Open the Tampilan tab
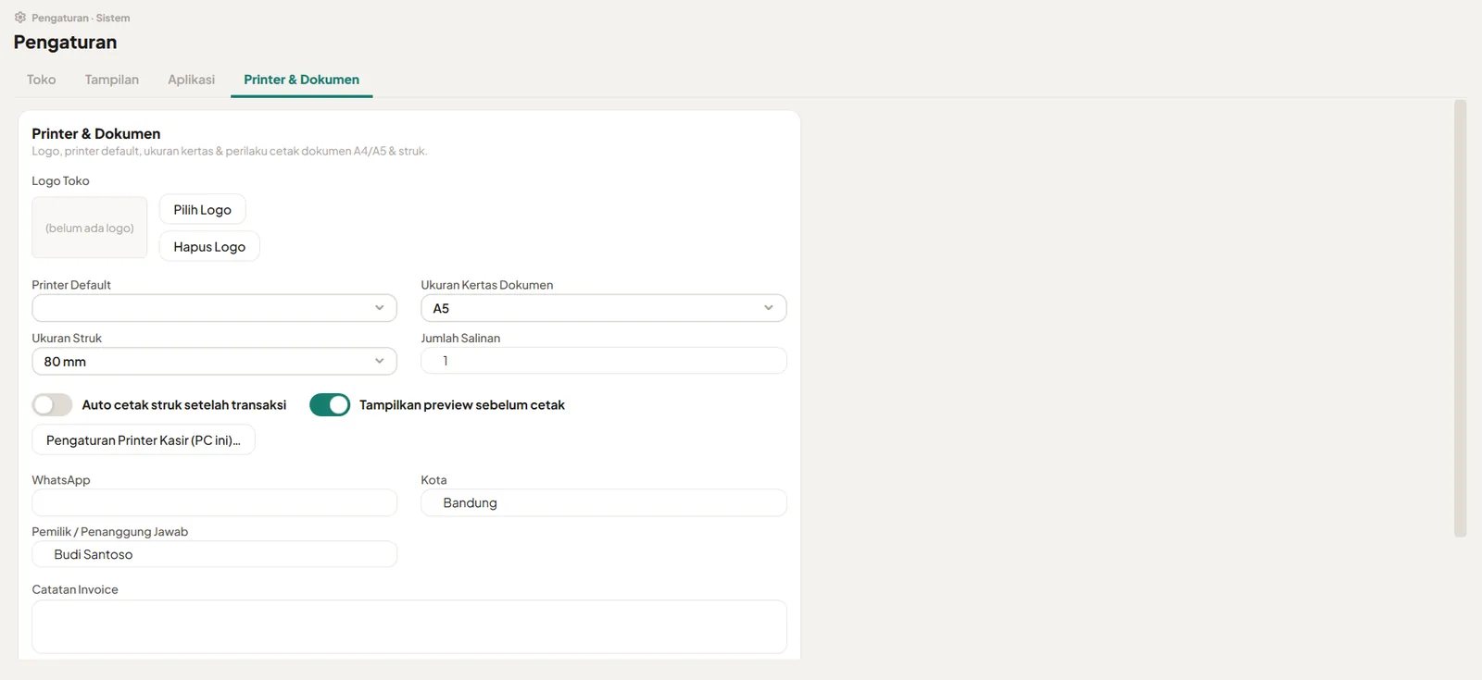1482x680 pixels. coord(112,80)
